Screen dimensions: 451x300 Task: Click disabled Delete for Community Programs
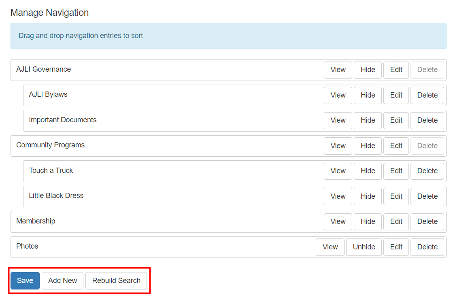pos(428,146)
